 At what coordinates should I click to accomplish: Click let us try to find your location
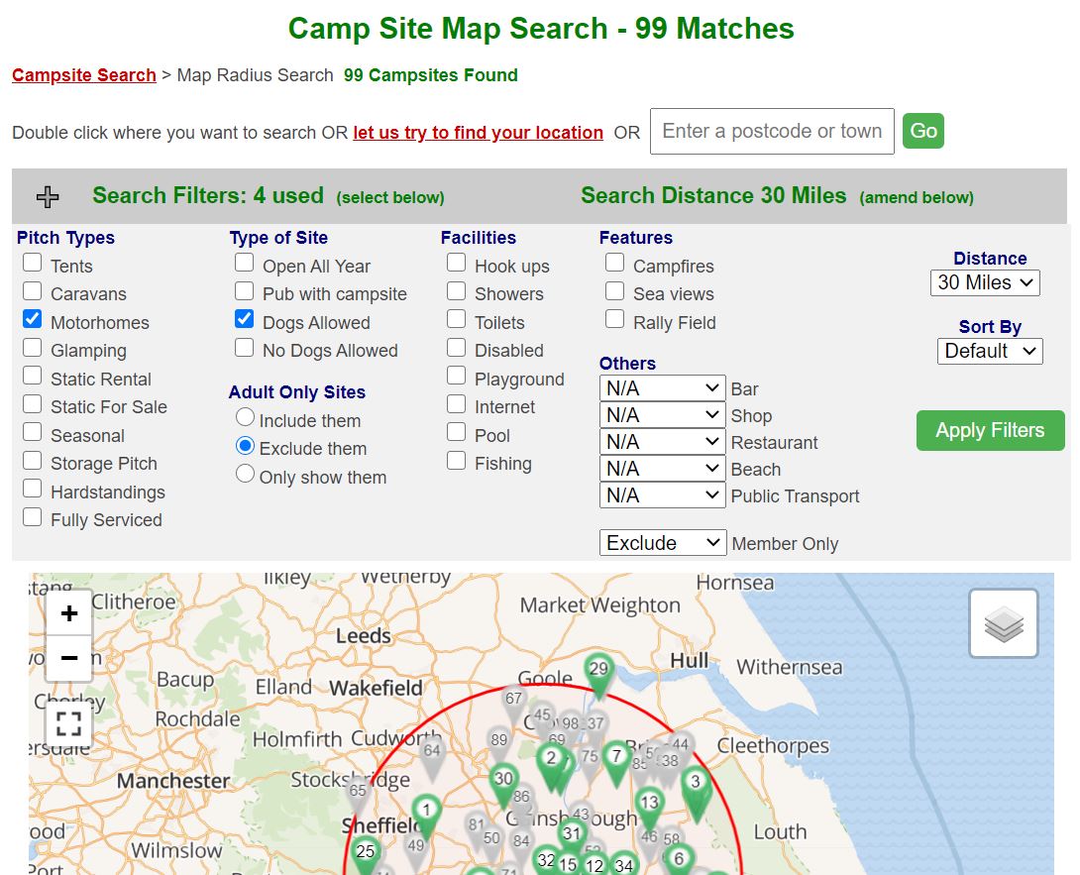point(478,133)
